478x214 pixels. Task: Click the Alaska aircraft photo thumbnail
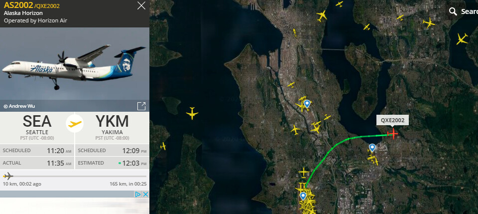pyautogui.click(x=75, y=69)
